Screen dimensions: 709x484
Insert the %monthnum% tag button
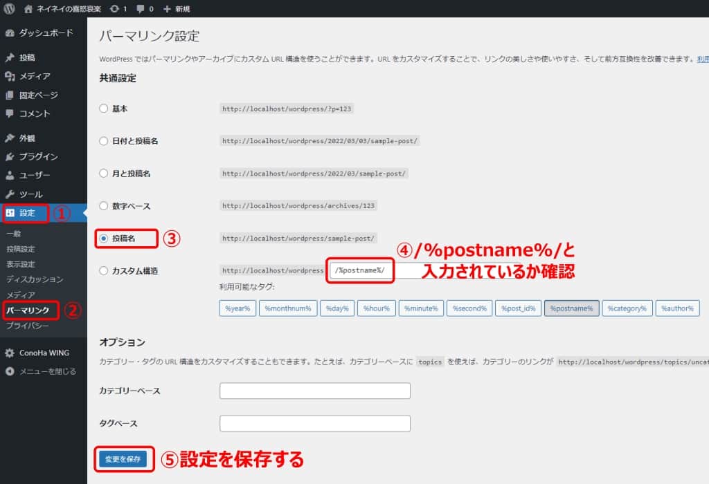click(288, 308)
